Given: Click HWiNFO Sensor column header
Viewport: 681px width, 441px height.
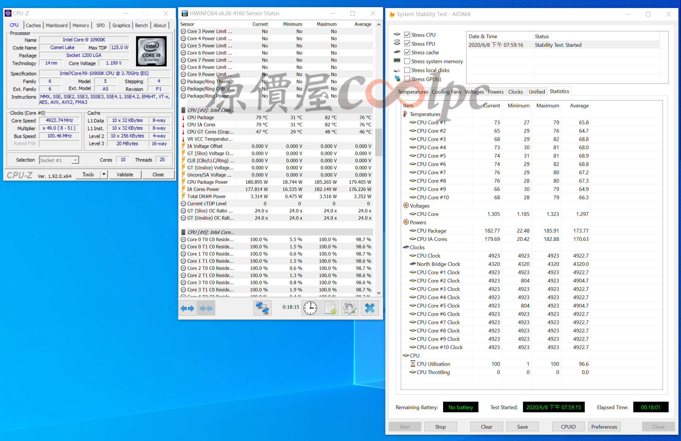Looking at the screenshot, I should tap(207, 24).
